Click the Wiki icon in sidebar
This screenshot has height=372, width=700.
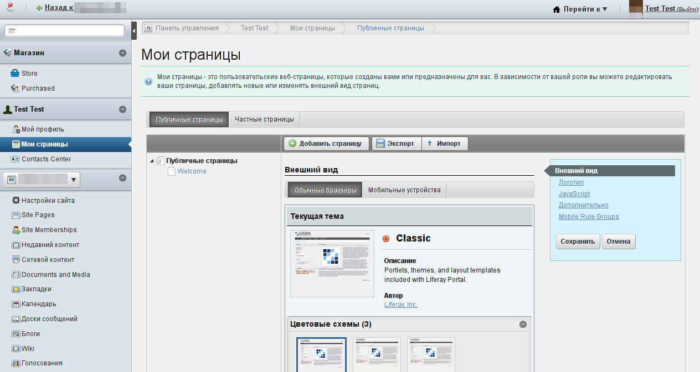click(16, 349)
